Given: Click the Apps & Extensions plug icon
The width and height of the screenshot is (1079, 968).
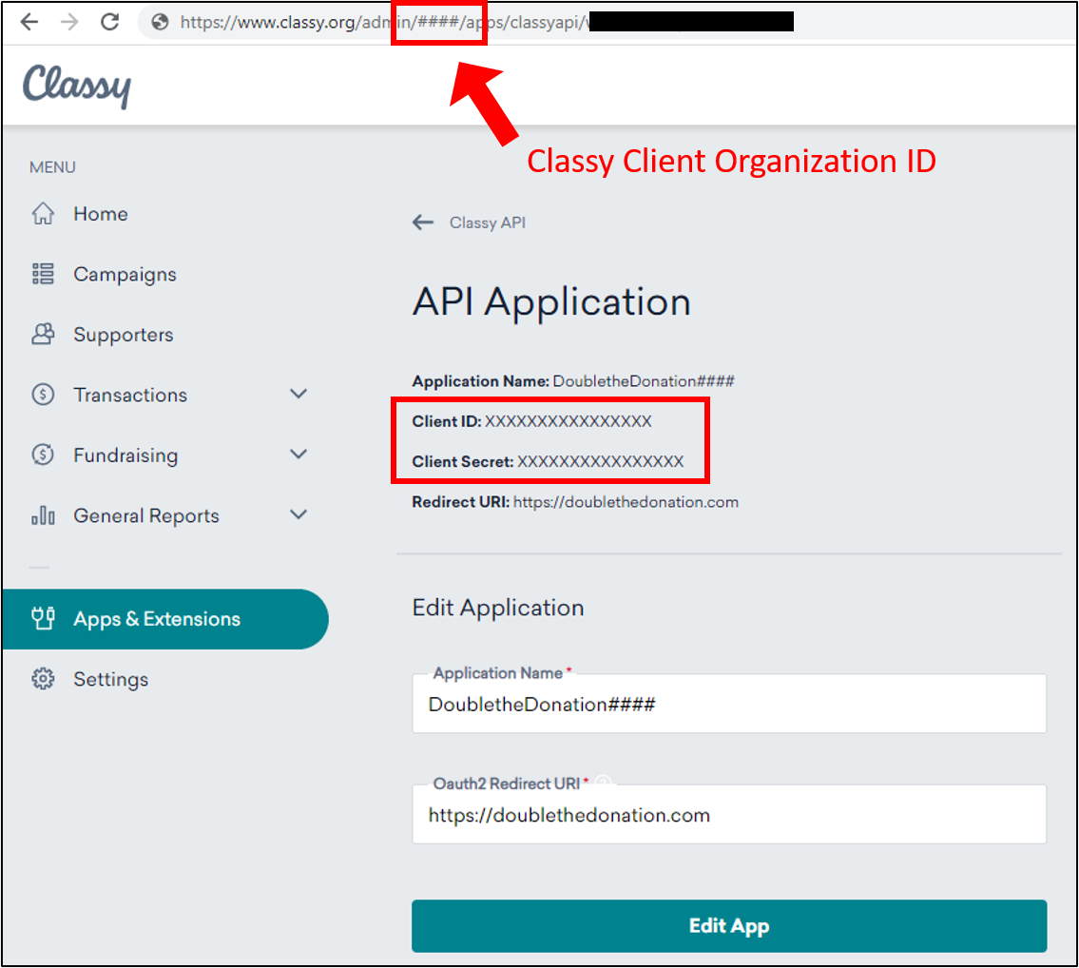Looking at the screenshot, I should point(43,618).
